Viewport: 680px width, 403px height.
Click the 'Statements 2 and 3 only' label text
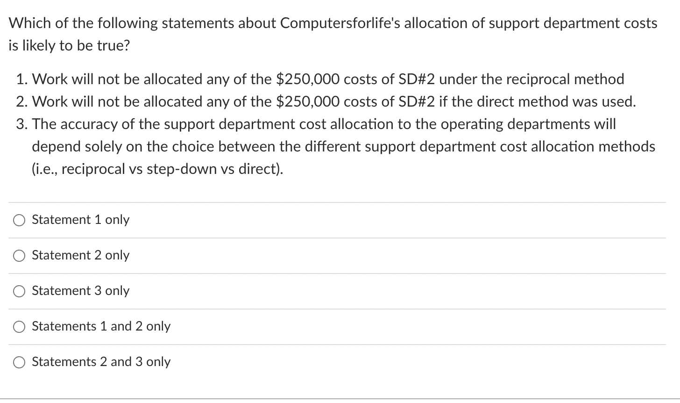(x=101, y=362)
